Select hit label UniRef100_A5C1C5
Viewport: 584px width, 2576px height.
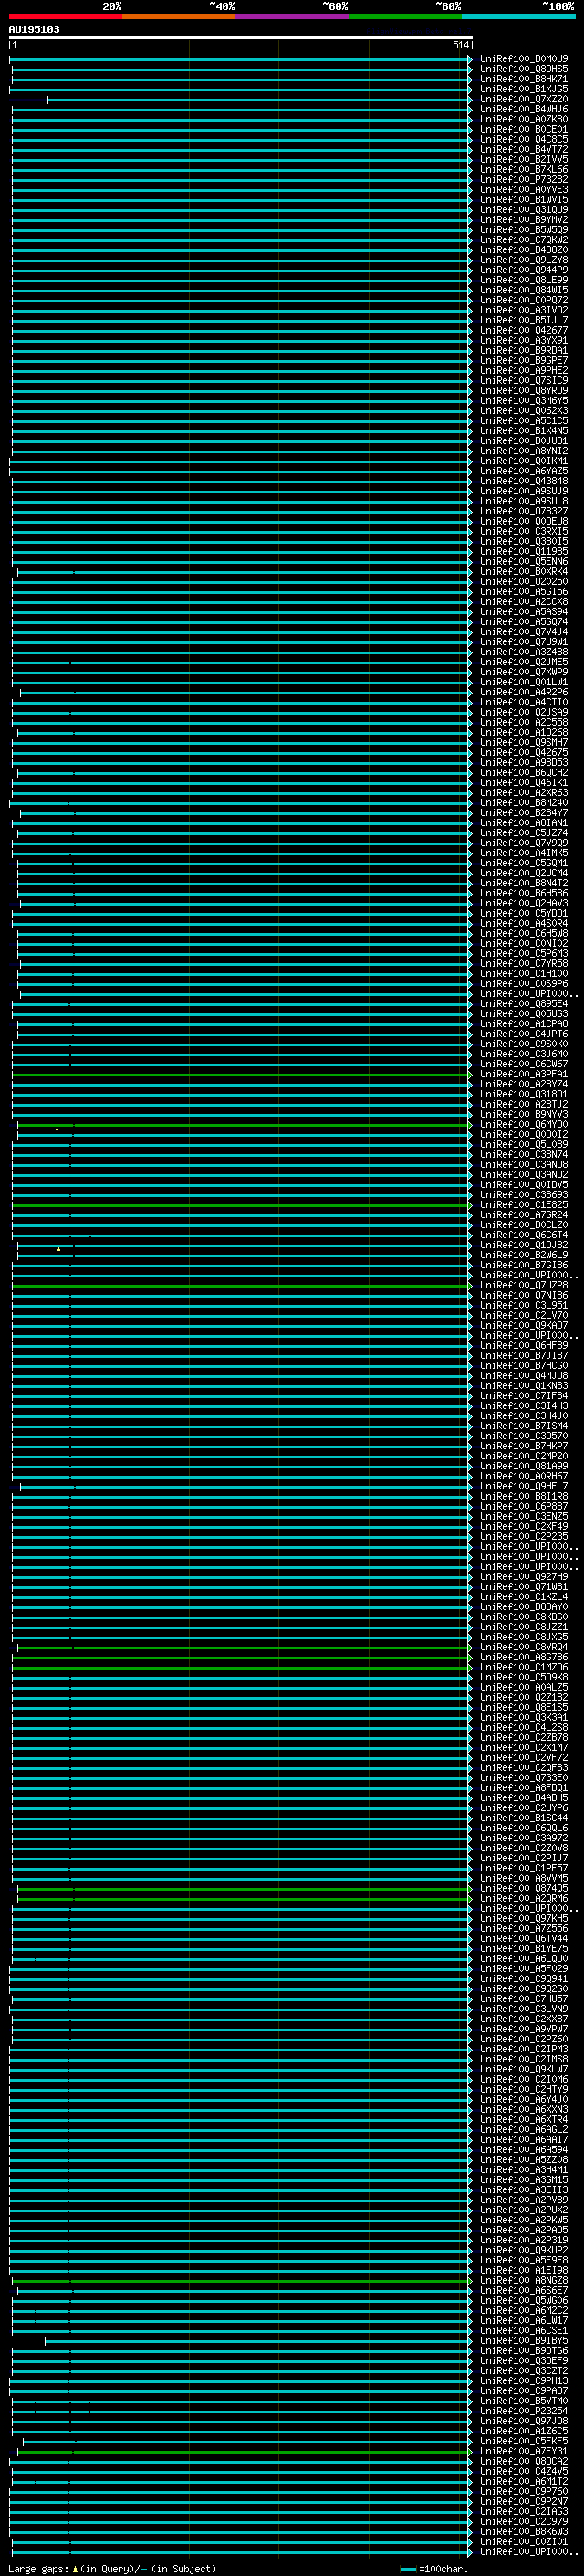point(524,421)
